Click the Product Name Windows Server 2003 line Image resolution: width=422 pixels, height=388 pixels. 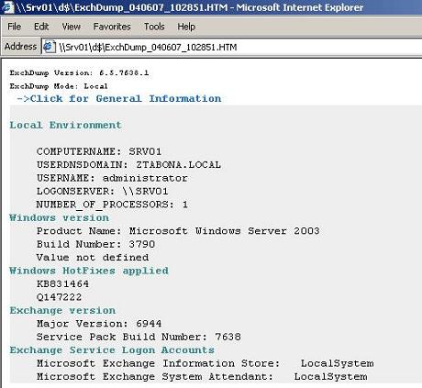coord(178,231)
